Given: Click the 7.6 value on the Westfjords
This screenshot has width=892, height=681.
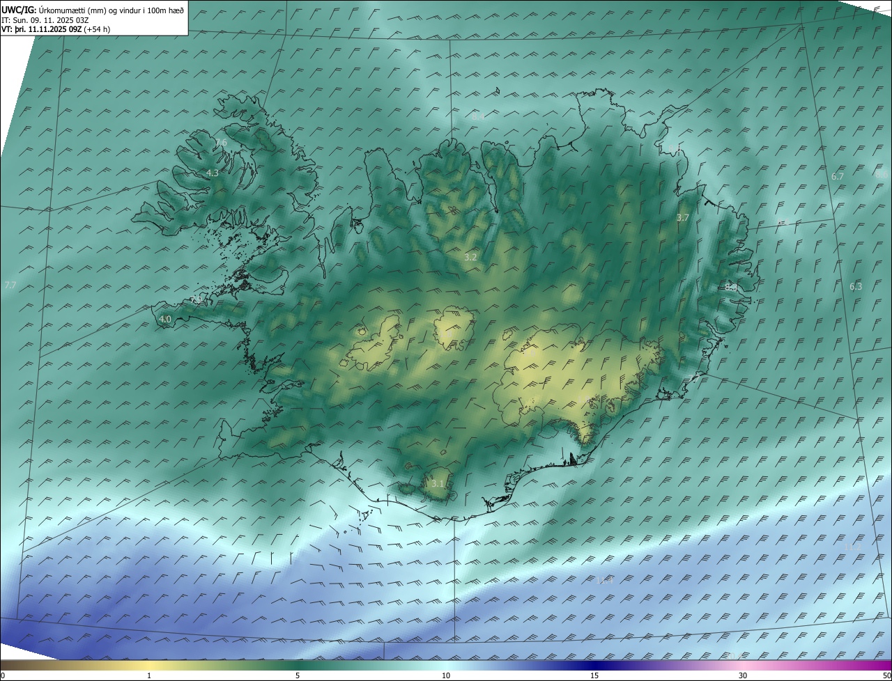Looking at the screenshot, I should [222, 143].
